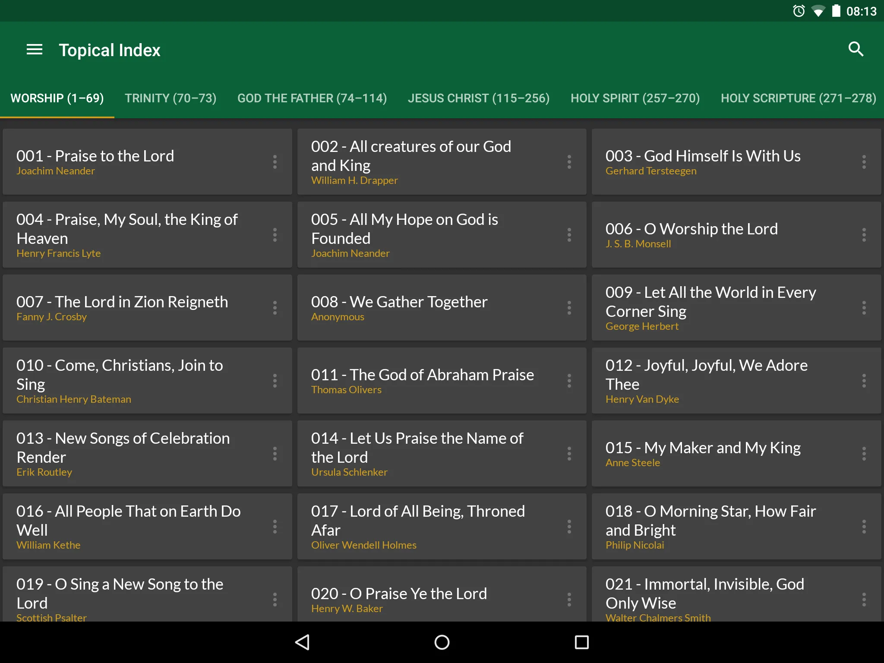Screen dimensions: 884x663
Task: Open hymn 014 Let Us Praise the Name
Action: [x=442, y=454]
